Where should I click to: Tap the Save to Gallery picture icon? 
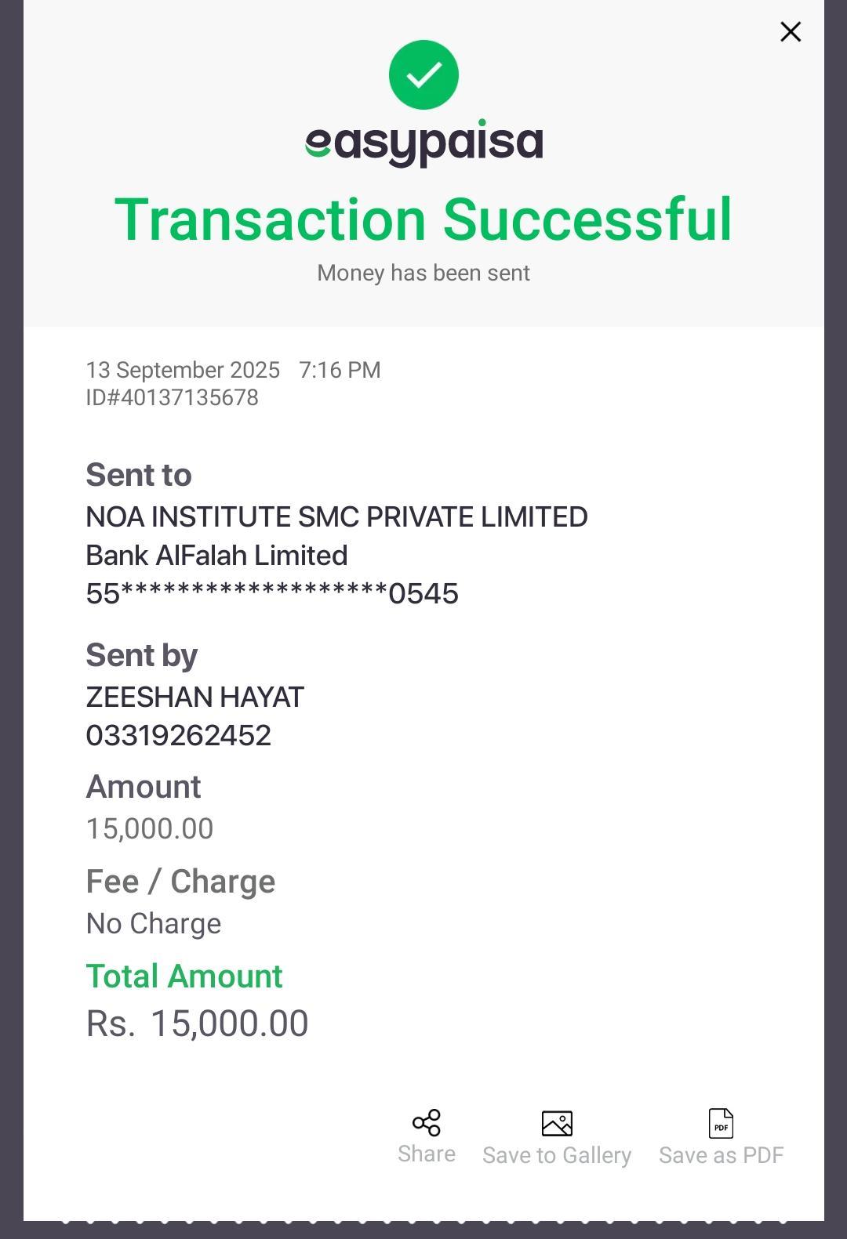(x=557, y=1123)
